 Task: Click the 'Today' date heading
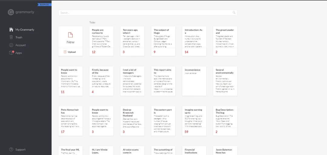tap(92, 22)
